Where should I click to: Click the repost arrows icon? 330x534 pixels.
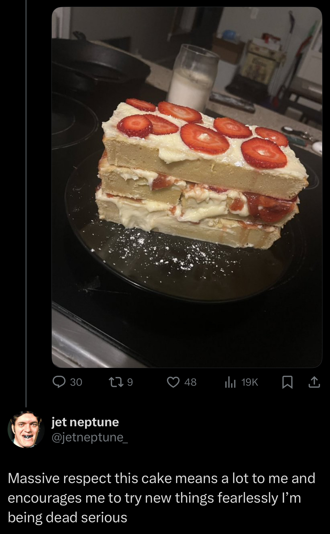pyautogui.click(x=118, y=382)
